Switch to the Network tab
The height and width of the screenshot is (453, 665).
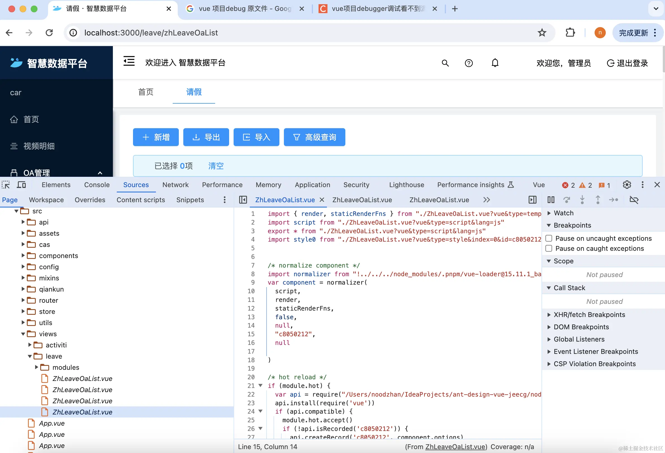tap(175, 185)
